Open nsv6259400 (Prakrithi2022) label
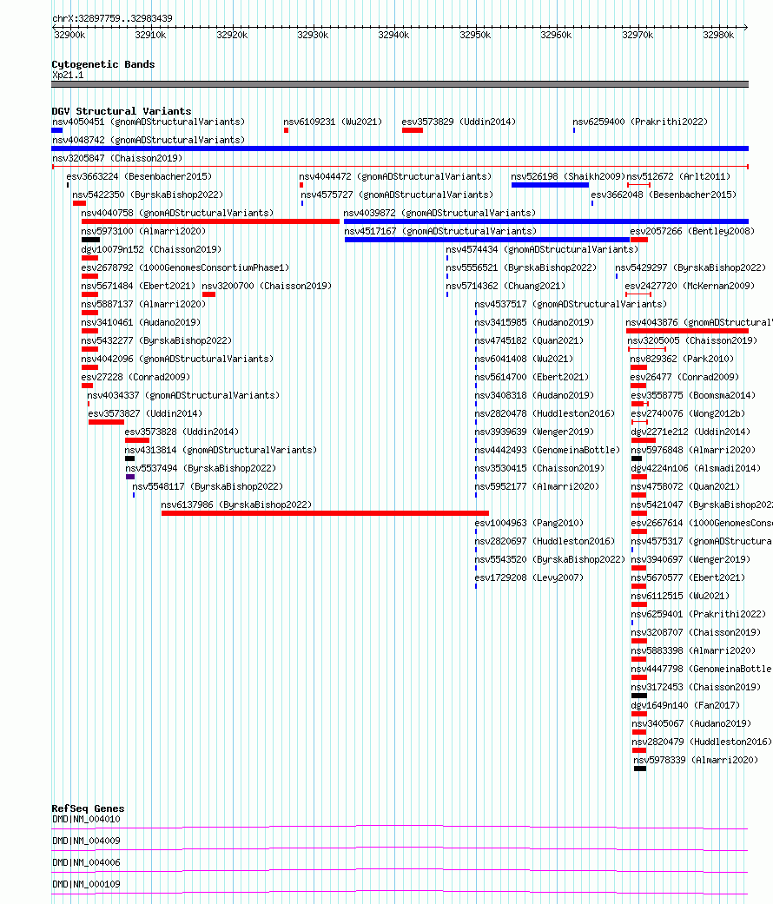 tap(640, 122)
